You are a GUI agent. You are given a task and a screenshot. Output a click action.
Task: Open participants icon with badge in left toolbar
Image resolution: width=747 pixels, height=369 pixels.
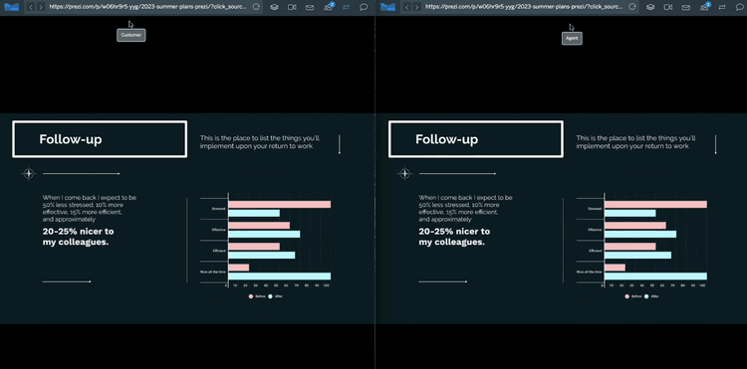pyautogui.click(x=329, y=7)
